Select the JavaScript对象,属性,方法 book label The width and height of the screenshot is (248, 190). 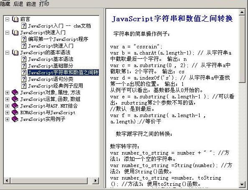coord(50,92)
